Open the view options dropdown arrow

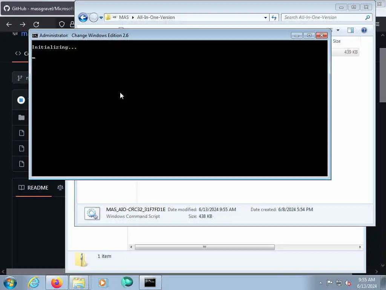(338, 30)
